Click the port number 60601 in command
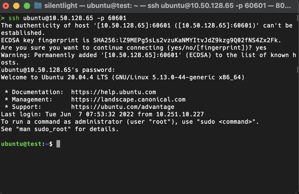 [x=117, y=18]
